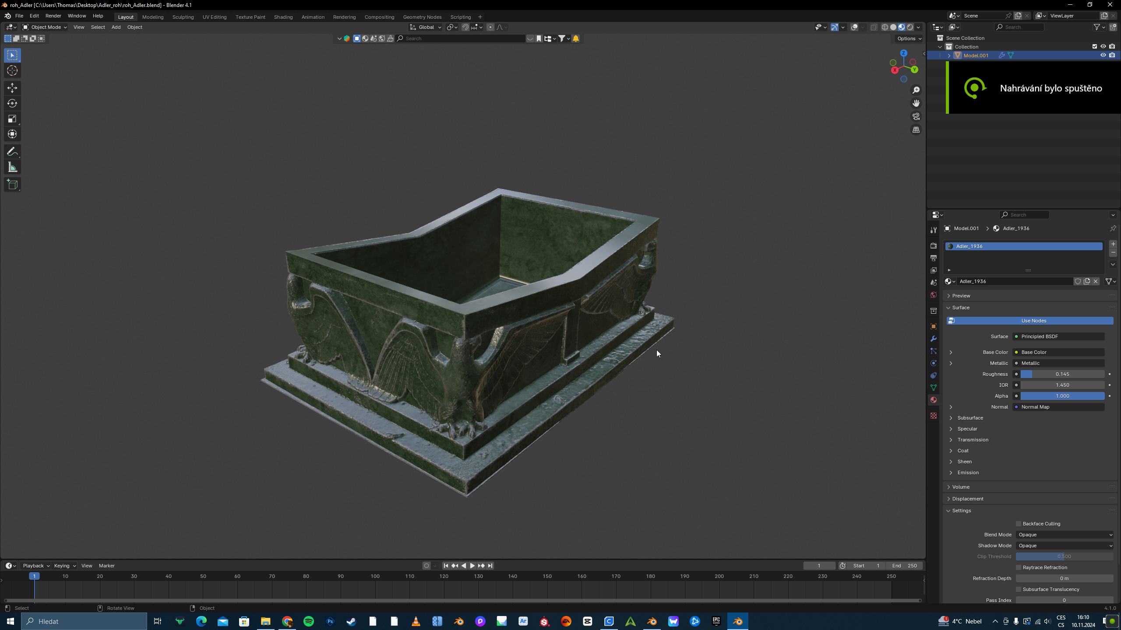This screenshot has height=630, width=1121.
Task: Click the End frame field
Action: pos(904,566)
